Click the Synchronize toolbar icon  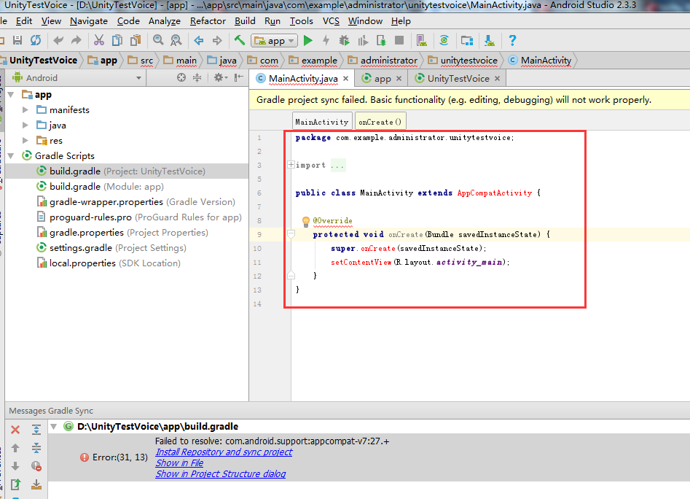pyautogui.click(x=36, y=41)
